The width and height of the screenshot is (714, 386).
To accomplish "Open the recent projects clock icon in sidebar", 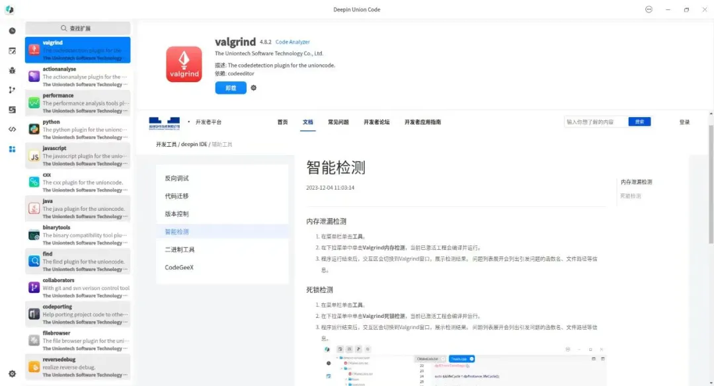I will (x=13, y=31).
